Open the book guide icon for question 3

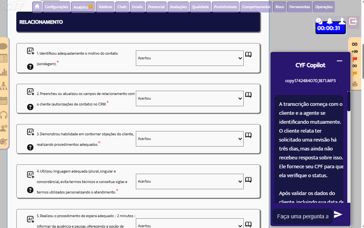click(x=248, y=135)
